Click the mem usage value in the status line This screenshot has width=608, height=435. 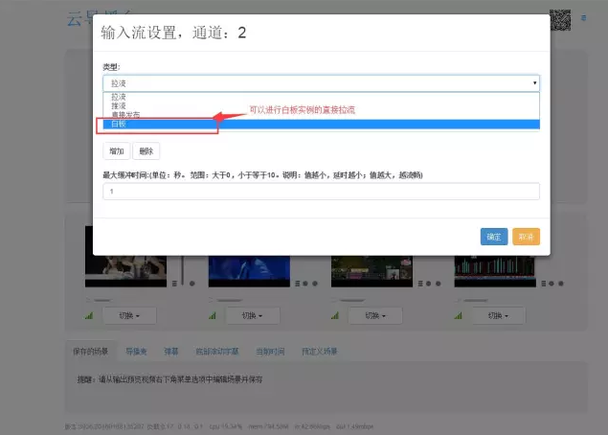click(268, 426)
